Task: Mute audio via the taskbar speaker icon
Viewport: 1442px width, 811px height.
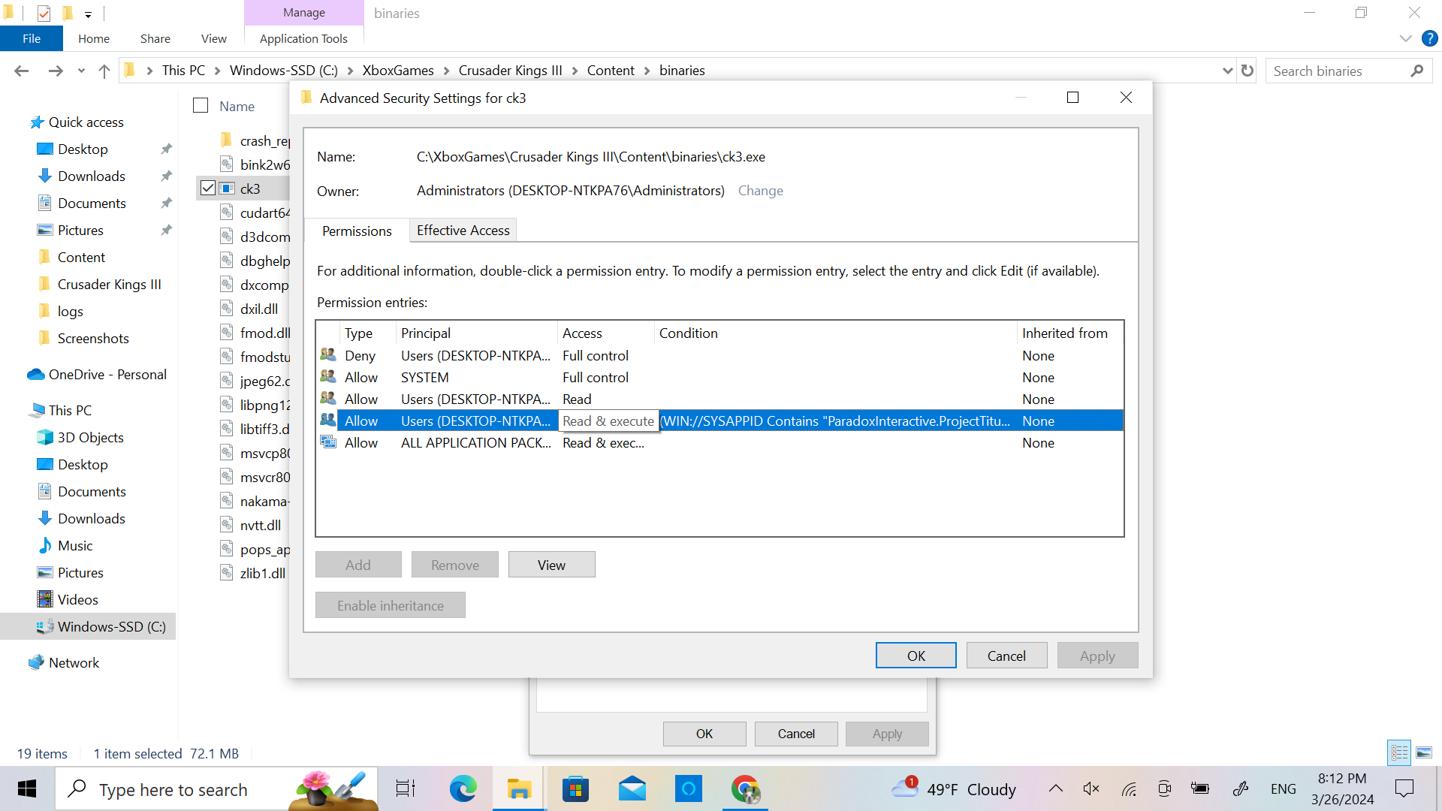Action: pos(1091,788)
